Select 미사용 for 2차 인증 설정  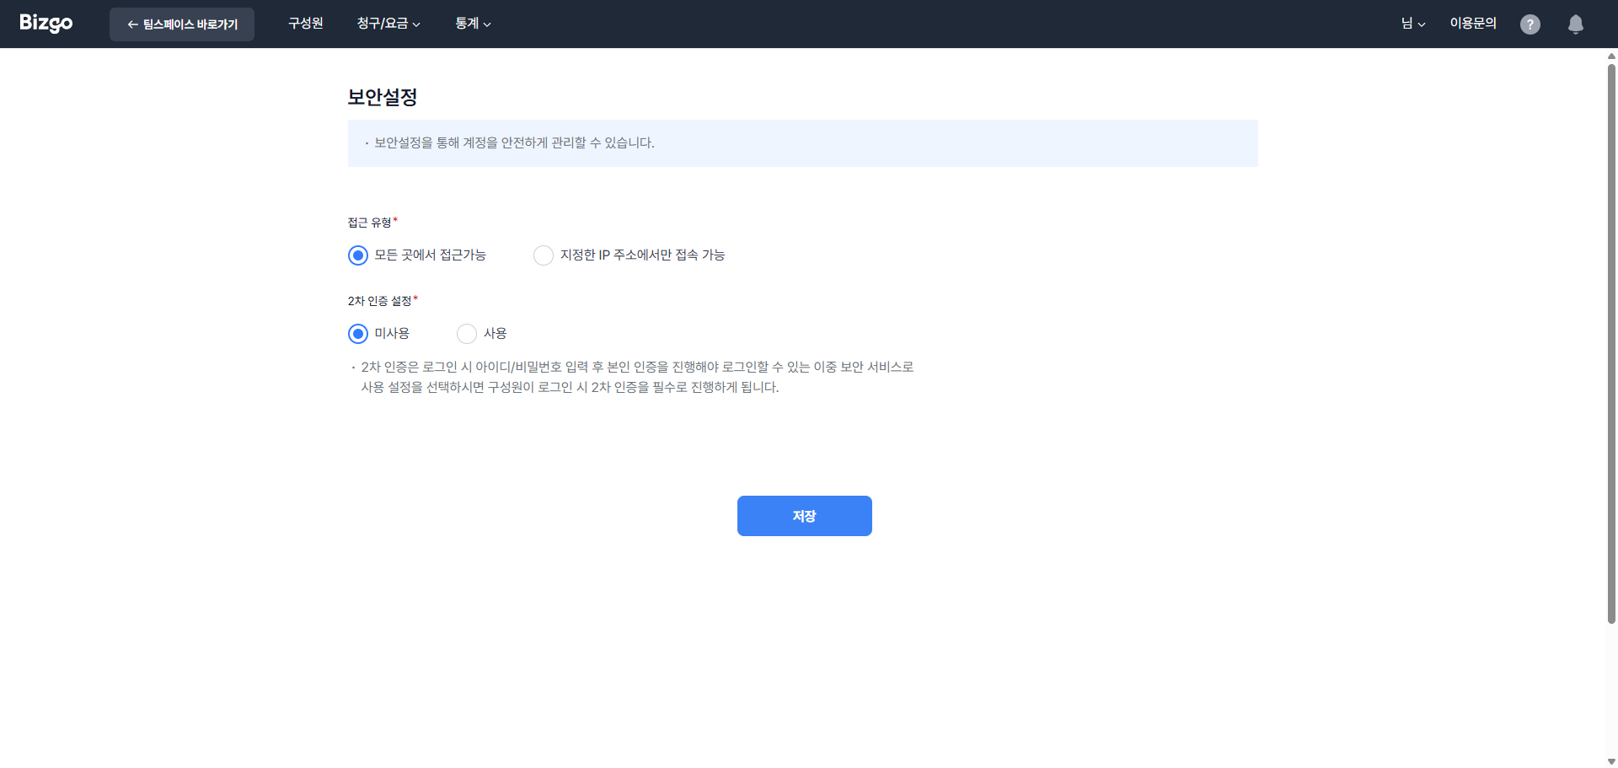coord(357,333)
